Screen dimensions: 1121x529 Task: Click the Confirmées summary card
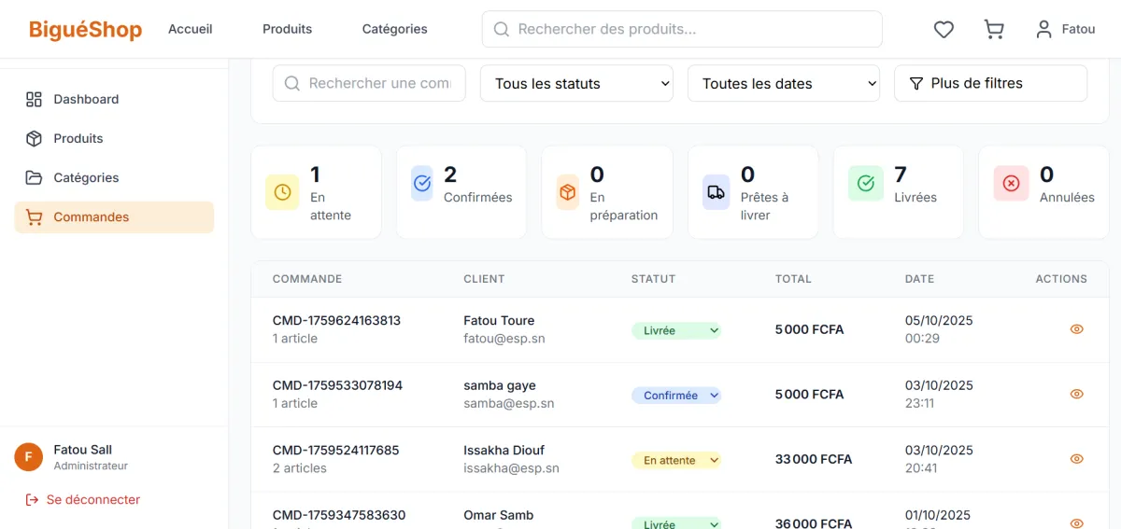coord(461,192)
